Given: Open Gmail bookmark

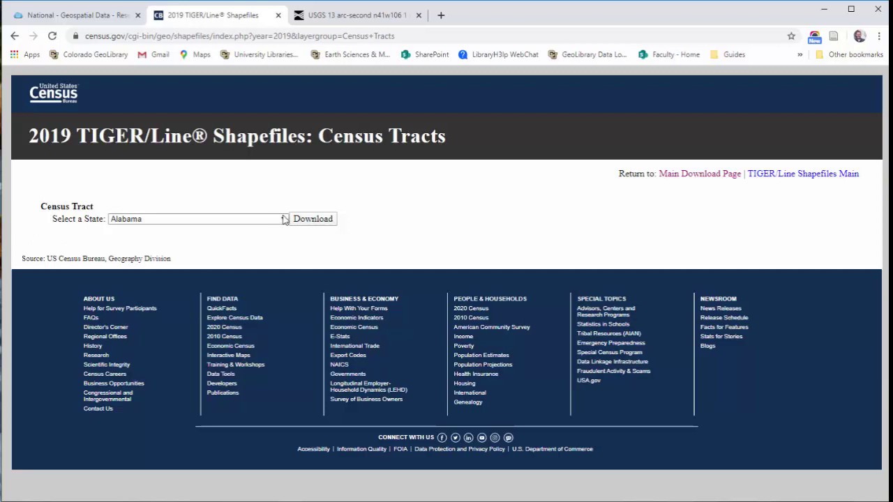Looking at the screenshot, I should pos(153,54).
